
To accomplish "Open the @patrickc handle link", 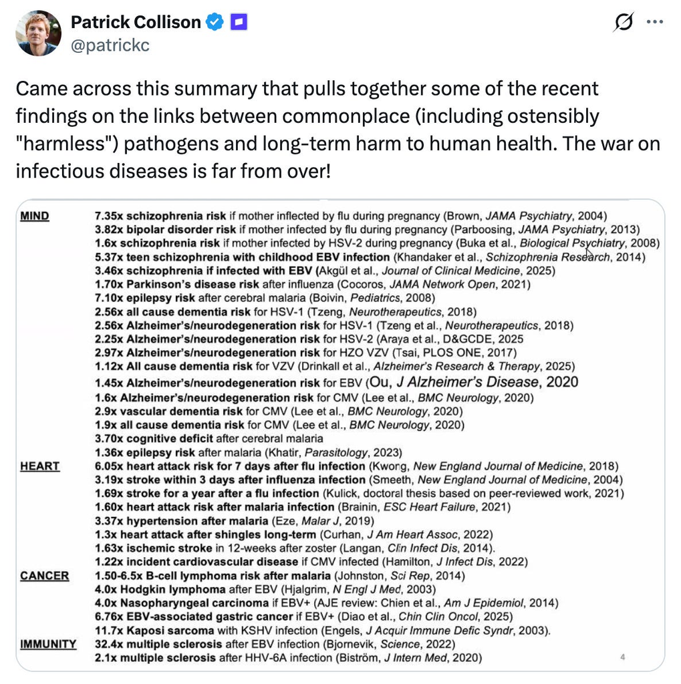I will click(x=110, y=45).
